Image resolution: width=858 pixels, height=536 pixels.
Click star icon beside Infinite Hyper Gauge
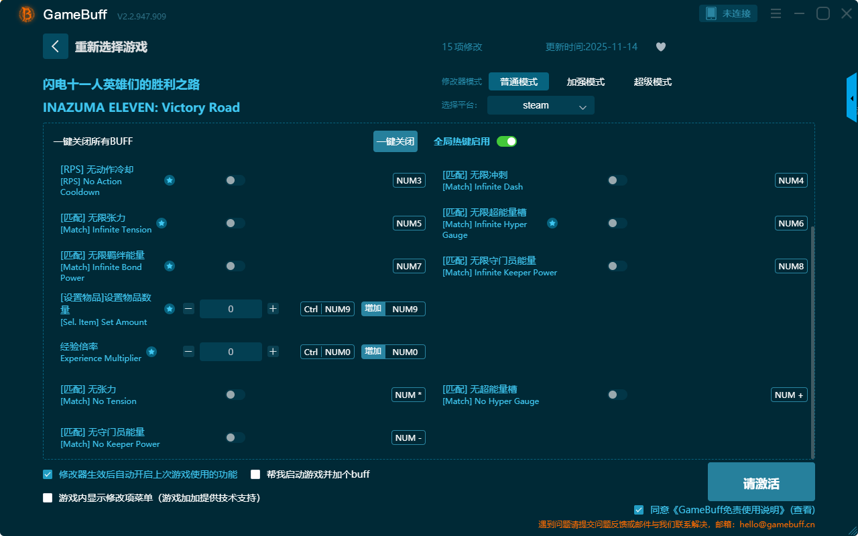(552, 223)
